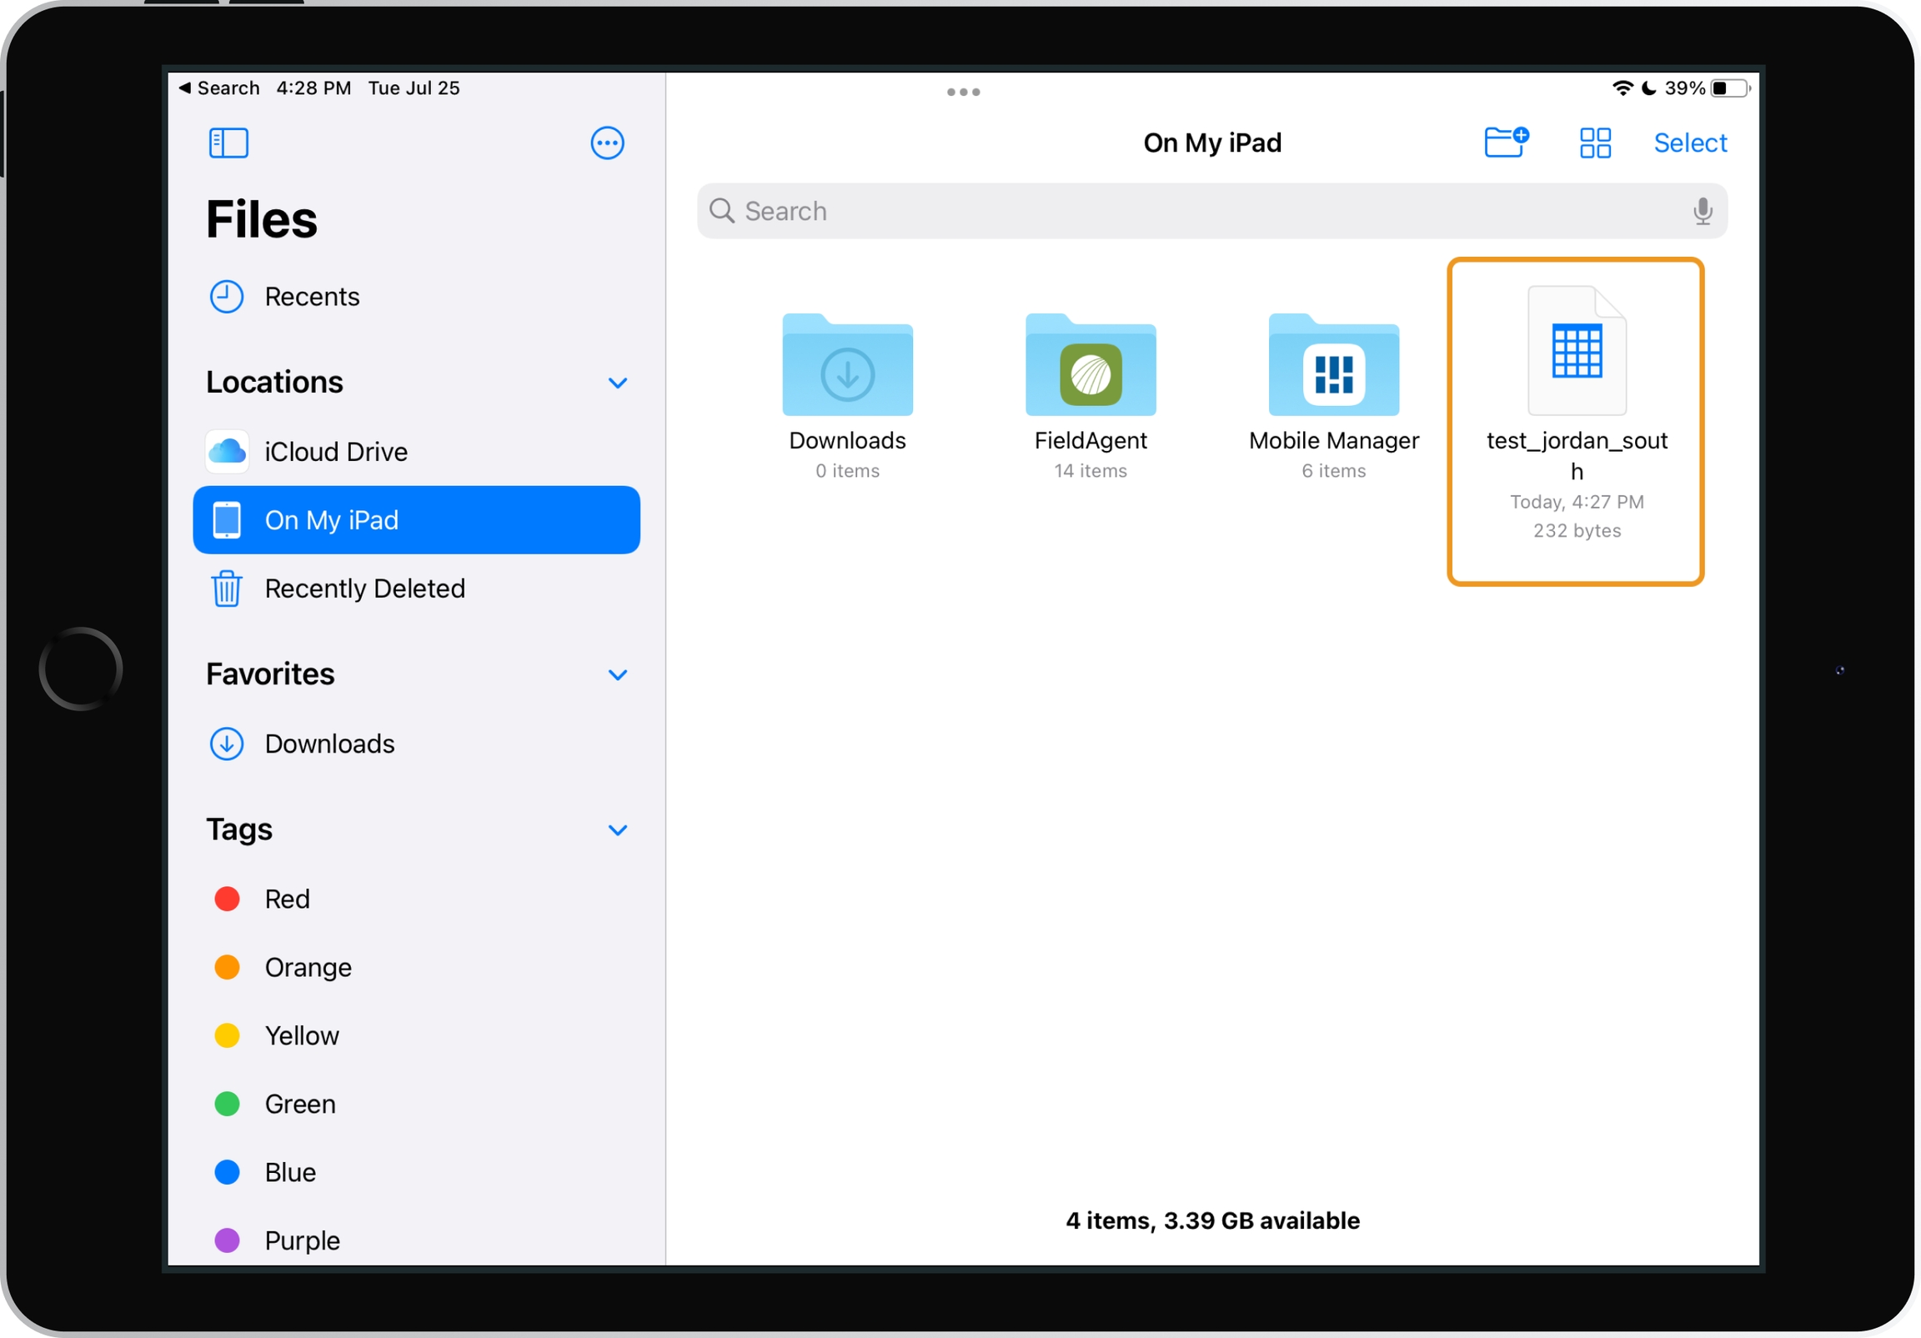The width and height of the screenshot is (1921, 1338).
Task: Tap the multitasking three-dots control
Action: (963, 92)
